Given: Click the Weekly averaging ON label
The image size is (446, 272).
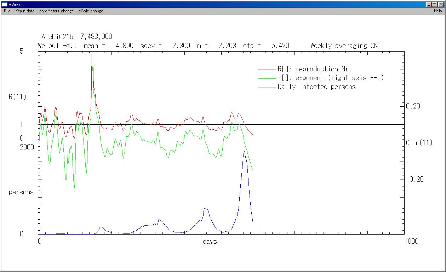Looking at the screenshot, I should coord(344,46).
